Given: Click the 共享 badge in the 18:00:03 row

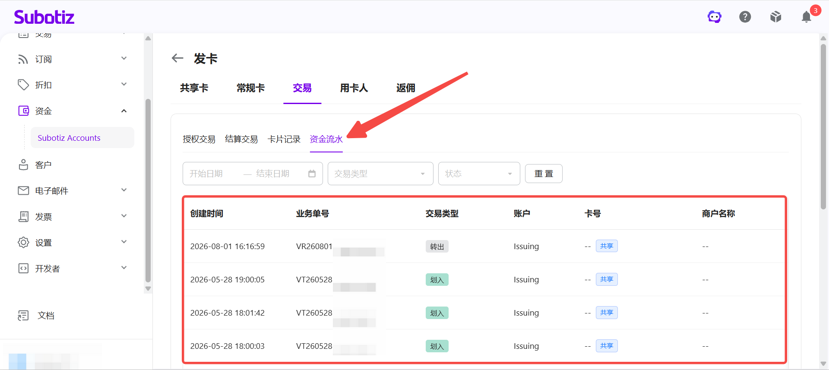Looking at the screenshot, I should click(607, 346).
